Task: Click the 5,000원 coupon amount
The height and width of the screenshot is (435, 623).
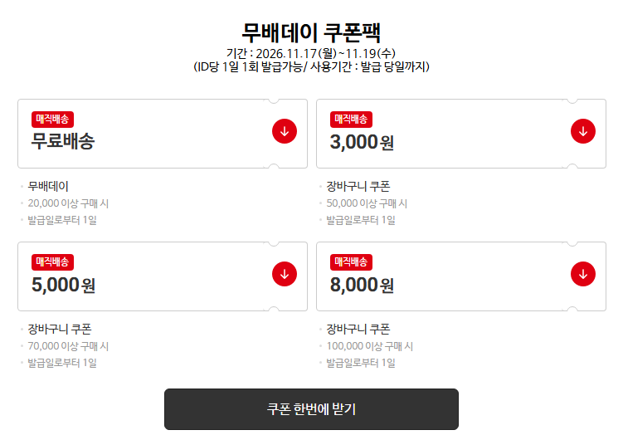Action: click(x=63, y=286)
